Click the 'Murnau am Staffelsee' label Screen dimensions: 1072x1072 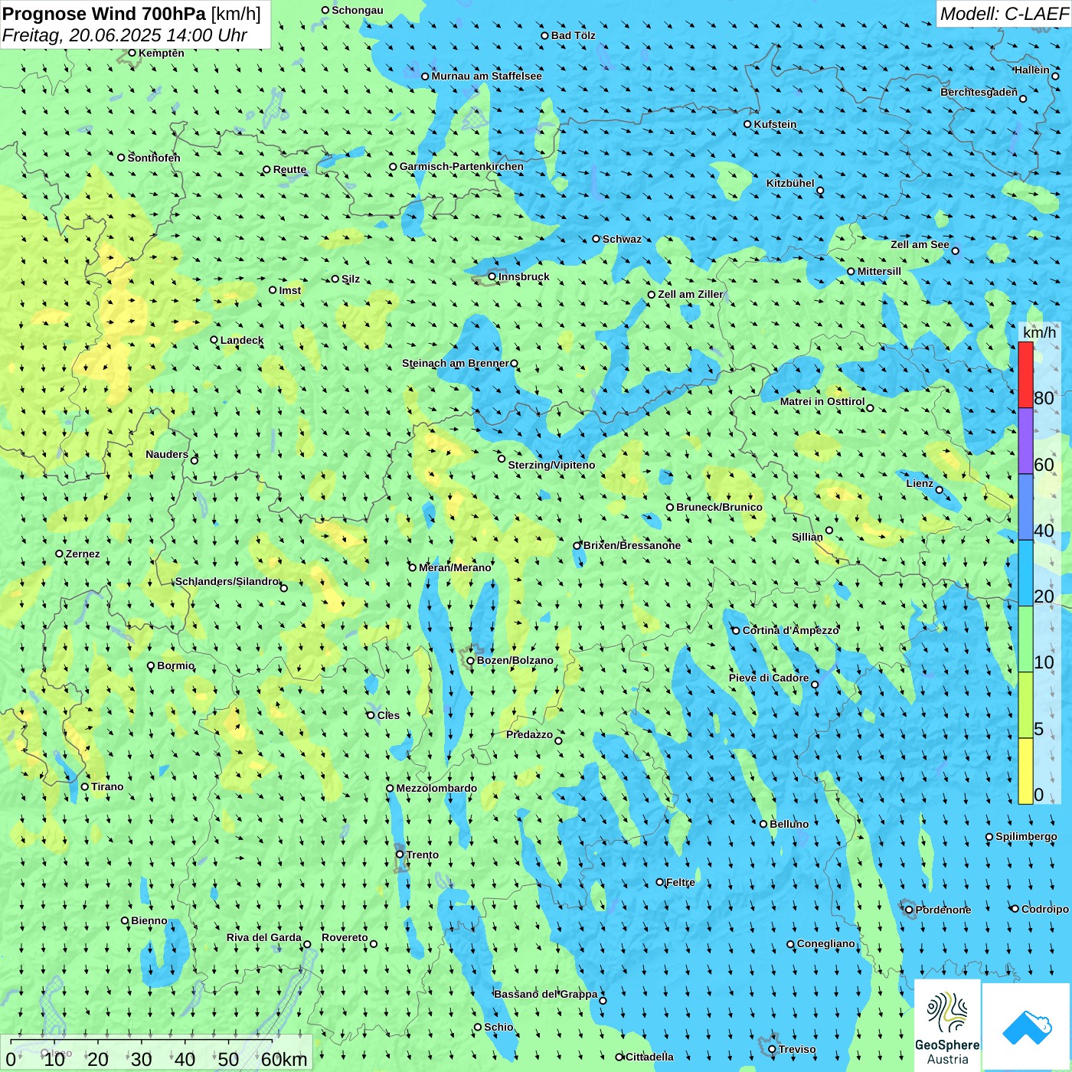click(487, 76)
